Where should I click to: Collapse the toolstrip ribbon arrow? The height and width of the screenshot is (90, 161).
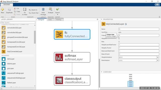point(159,17)
